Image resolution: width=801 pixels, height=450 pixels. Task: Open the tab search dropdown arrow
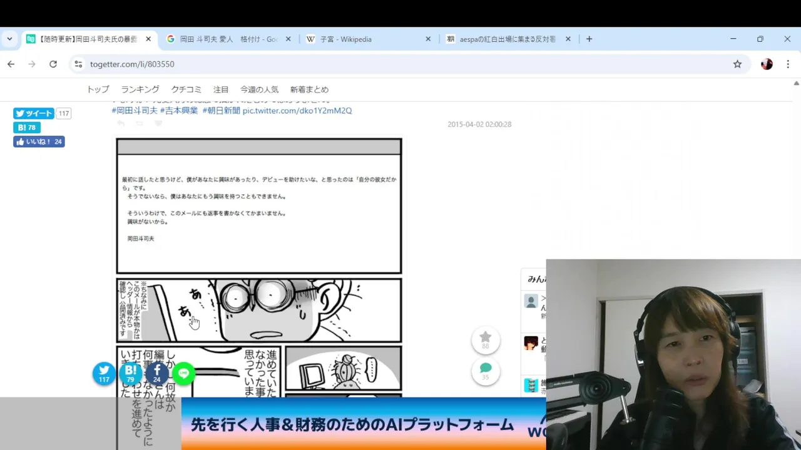click(x=9, y=39)
